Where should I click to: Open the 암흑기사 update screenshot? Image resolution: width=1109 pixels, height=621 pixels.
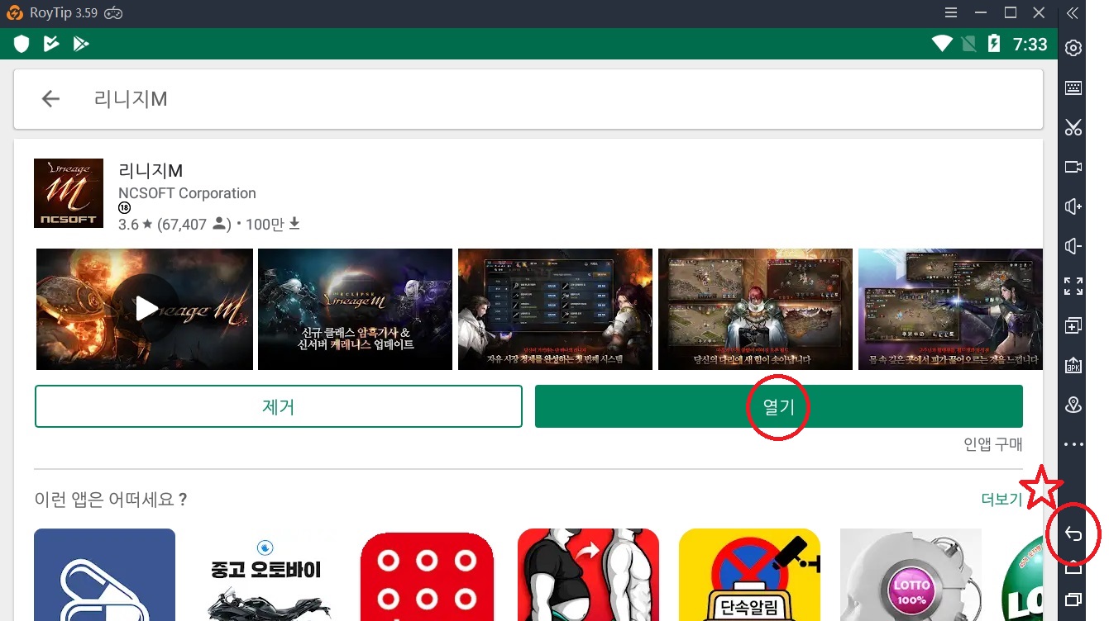355,309
